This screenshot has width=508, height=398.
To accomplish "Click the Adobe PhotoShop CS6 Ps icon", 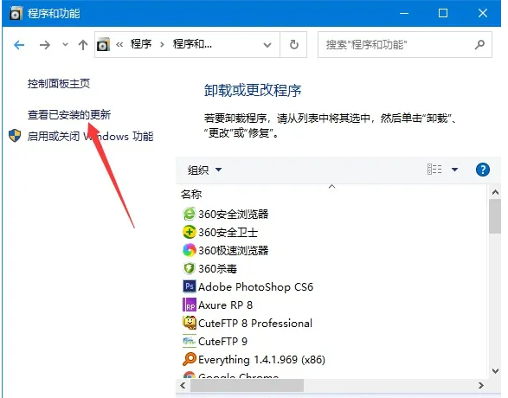I will click(x=190, y=286).
